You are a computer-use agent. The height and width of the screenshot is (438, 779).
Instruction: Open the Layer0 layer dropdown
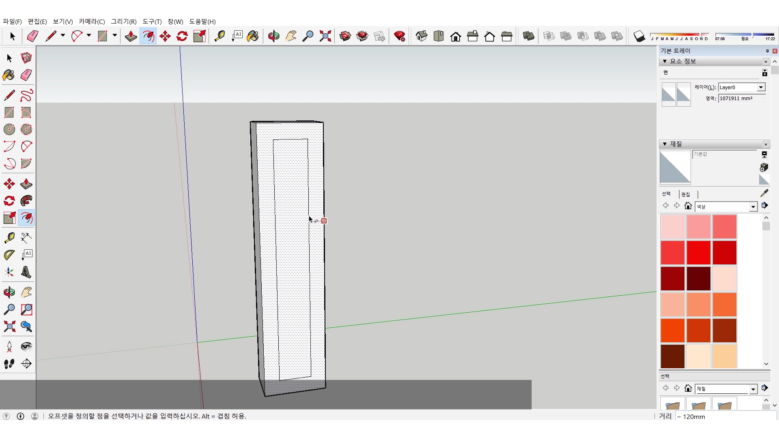pos(761,87)
